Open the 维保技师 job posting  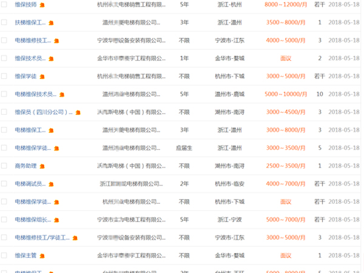[x=25, y=4]
